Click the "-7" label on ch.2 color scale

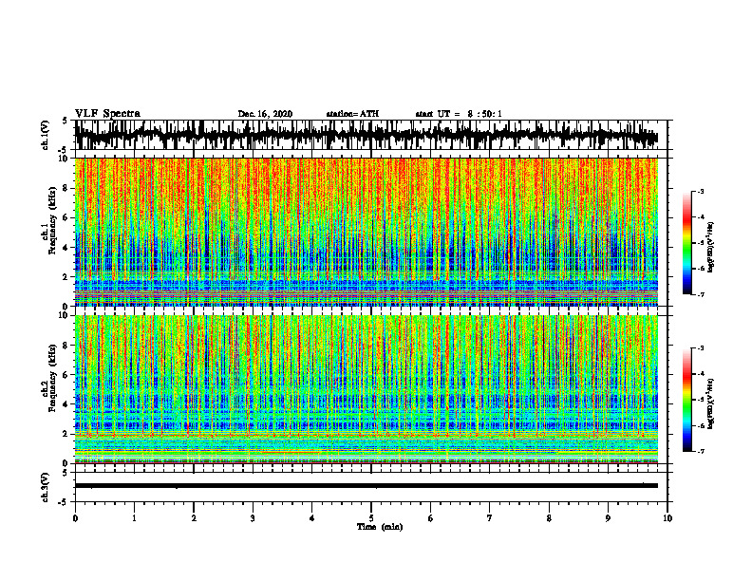(701, 451)
